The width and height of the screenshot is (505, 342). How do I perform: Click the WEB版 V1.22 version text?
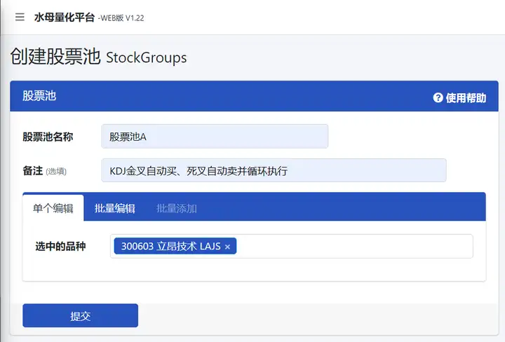[121, 18]
